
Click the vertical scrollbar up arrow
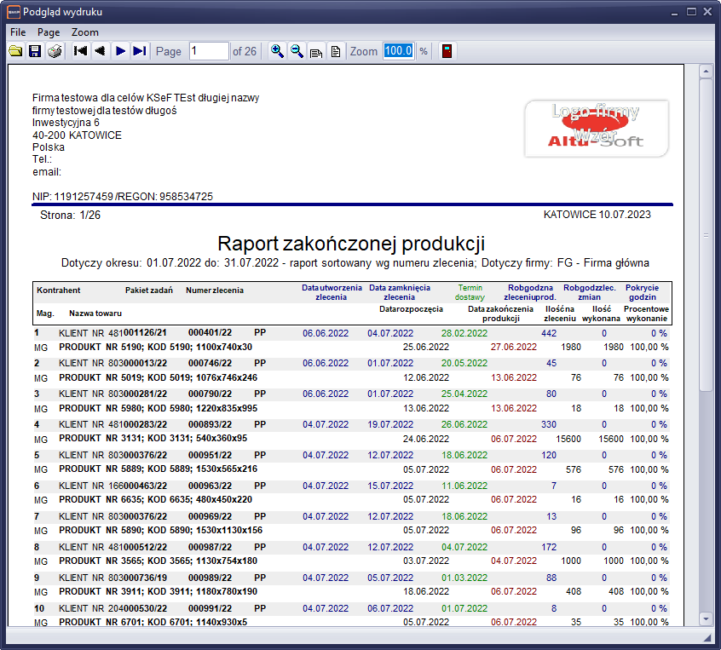click(x=706, y=72)
